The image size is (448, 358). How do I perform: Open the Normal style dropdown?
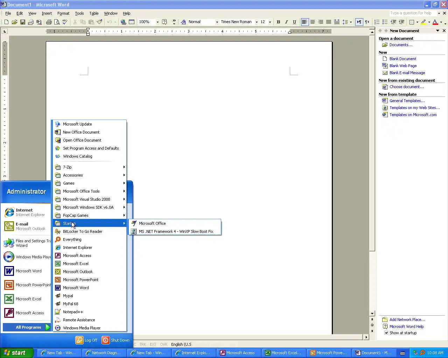(x=217, y=22)
